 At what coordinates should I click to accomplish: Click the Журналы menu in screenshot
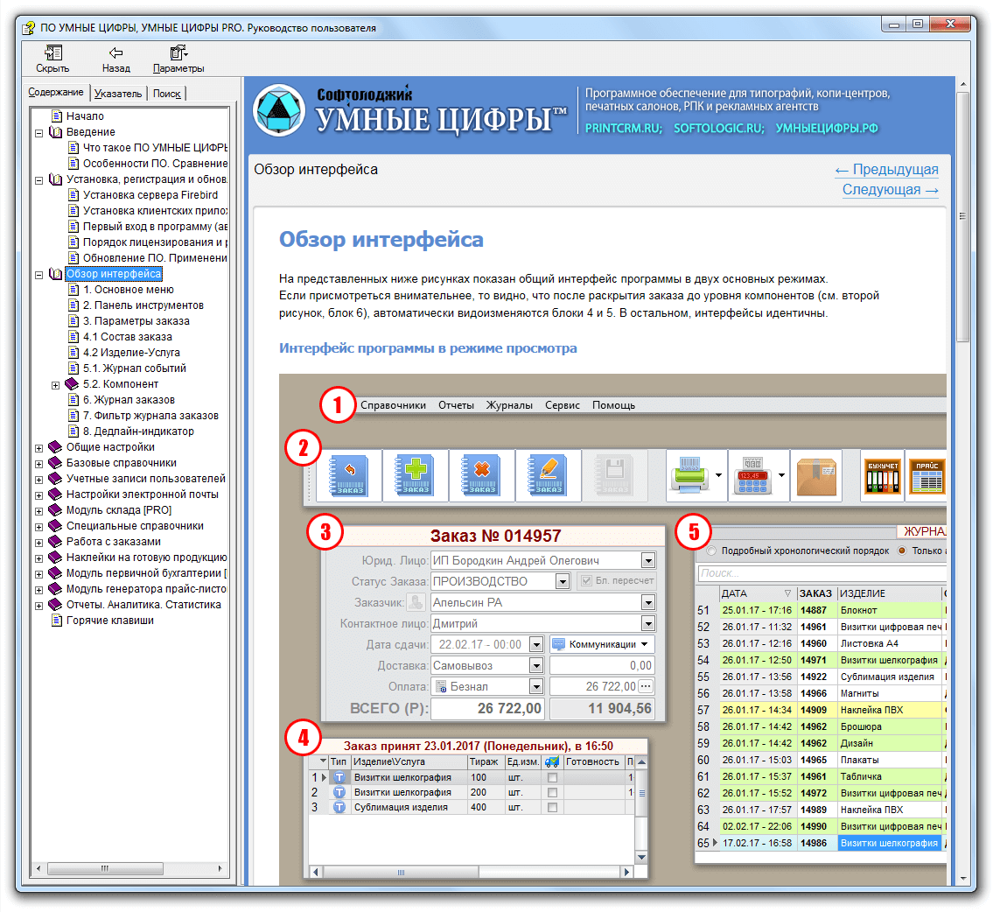(509, 405)
